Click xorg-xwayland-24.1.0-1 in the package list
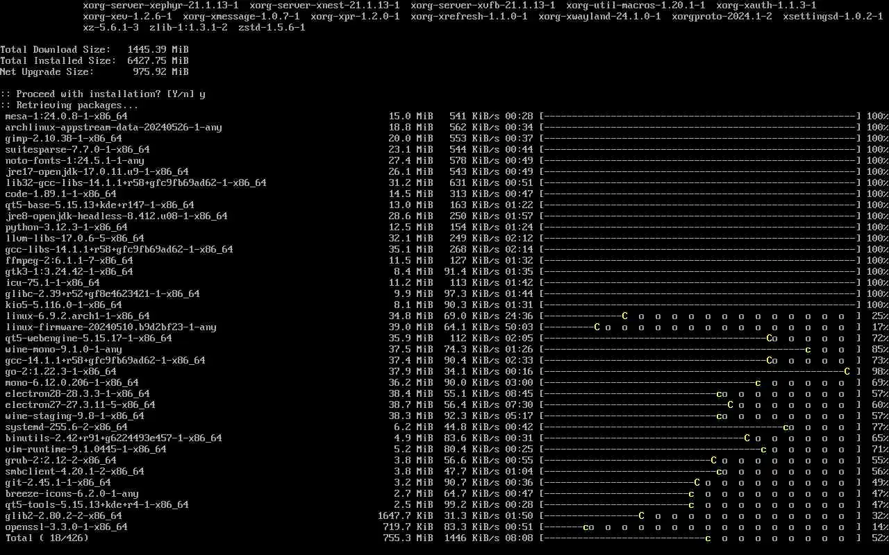 click(x=599, y=17)
